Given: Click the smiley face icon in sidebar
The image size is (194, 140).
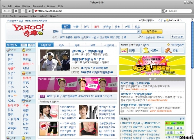Looking at the screenshot, I should 24,73.
